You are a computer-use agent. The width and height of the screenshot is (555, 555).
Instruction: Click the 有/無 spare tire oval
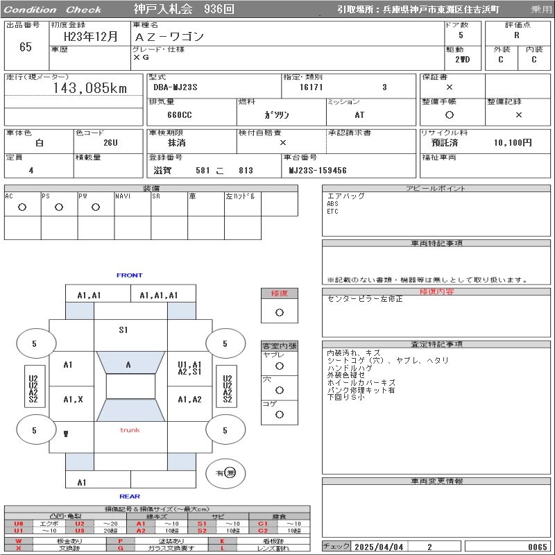click(x=225, y=473)
